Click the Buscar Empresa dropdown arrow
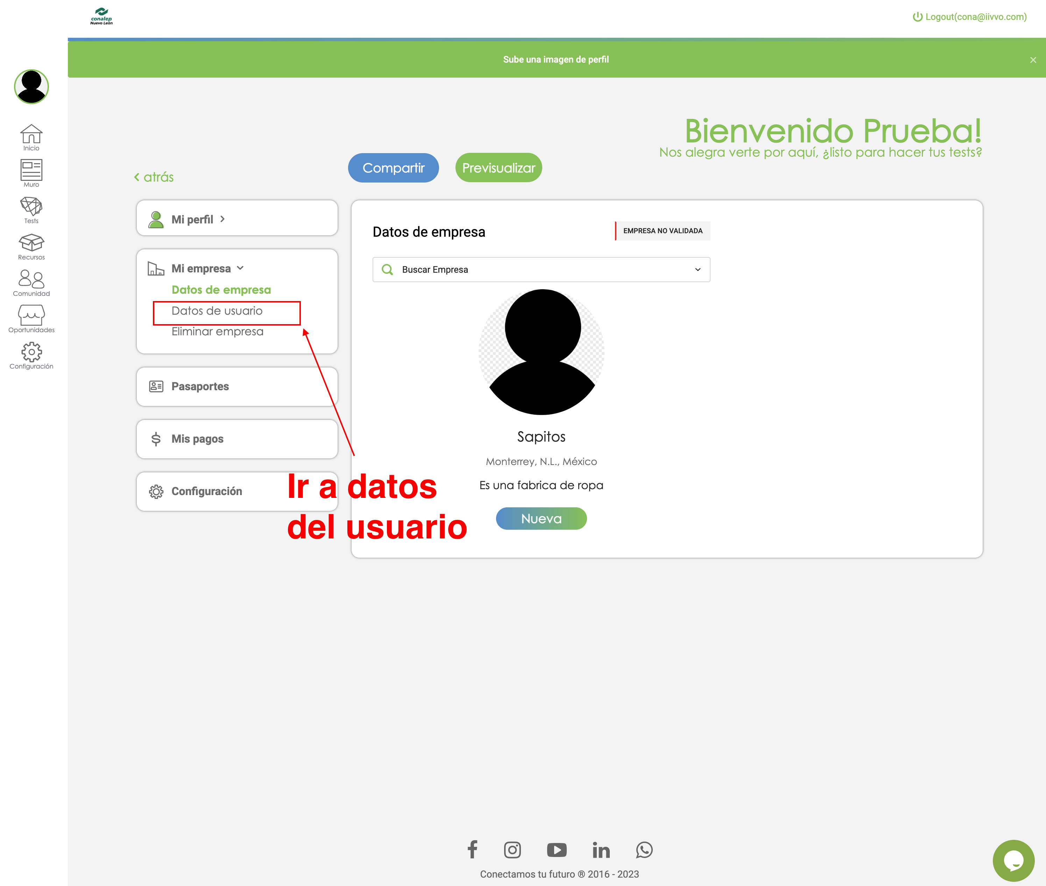Screen dimensions: 1046x886 click(x=697, y=270)
